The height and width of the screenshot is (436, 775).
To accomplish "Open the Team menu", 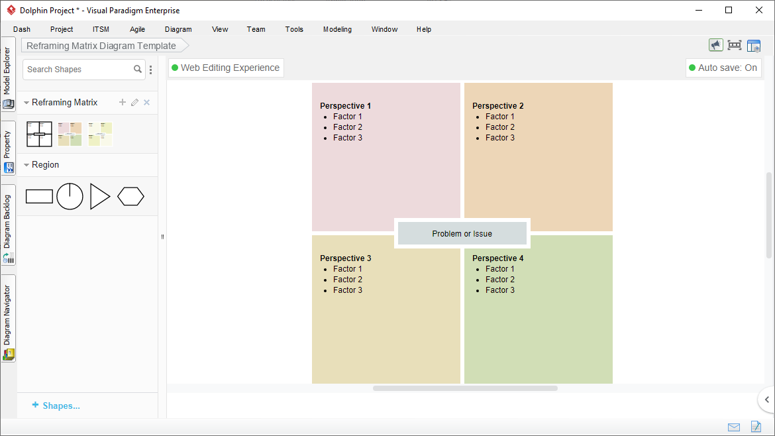I will tap(256, 29).
